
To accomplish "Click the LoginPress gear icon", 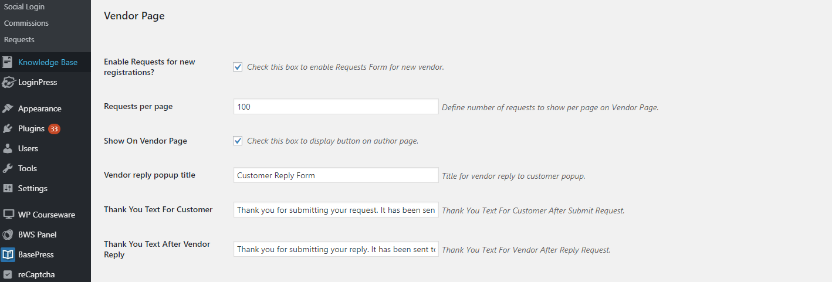I will [x=8, y=83].
